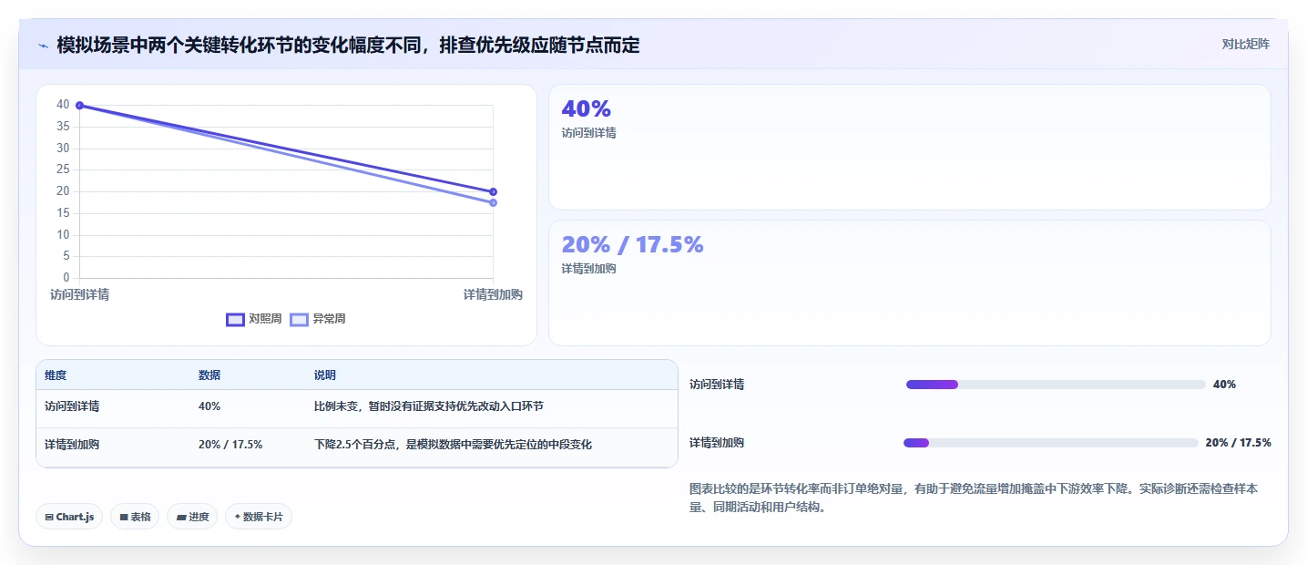Click the 40% value beside progress bar
Image resolution: width=1307 pixels, height=565 pixels.
[x=1224, y=385]
